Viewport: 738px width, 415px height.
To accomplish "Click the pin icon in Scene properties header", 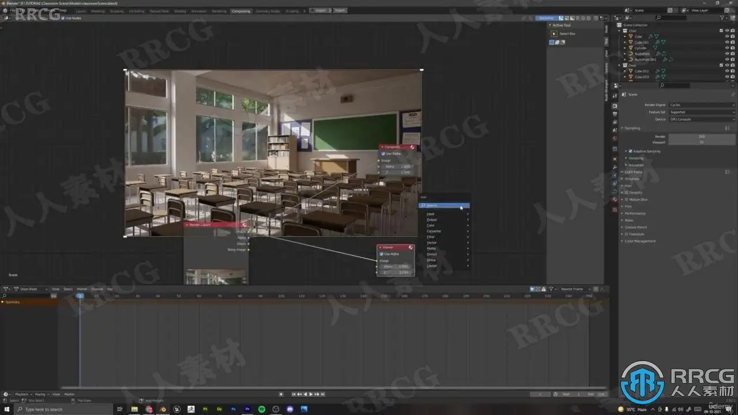I will pos(733,94).
